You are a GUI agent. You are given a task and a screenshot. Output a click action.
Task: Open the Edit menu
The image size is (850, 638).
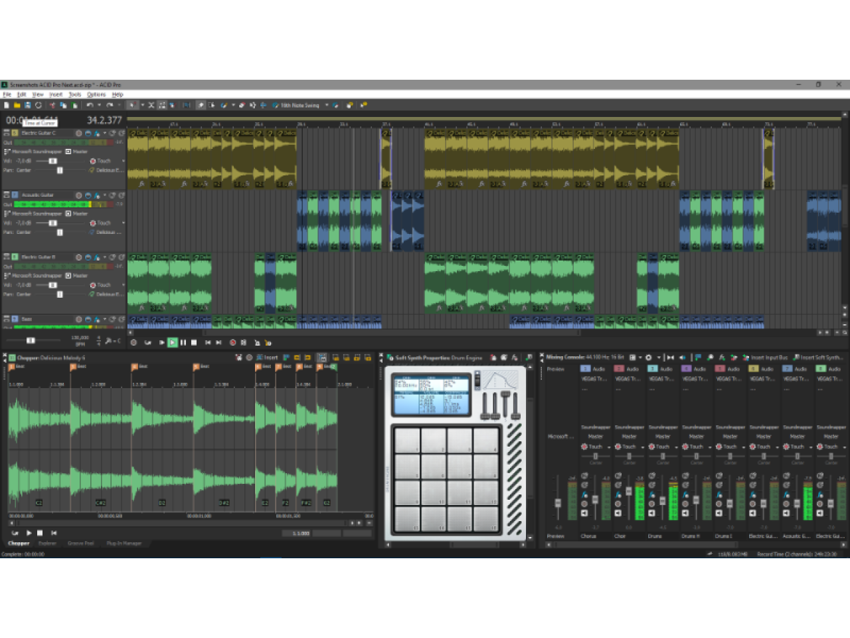coord(22,94)
